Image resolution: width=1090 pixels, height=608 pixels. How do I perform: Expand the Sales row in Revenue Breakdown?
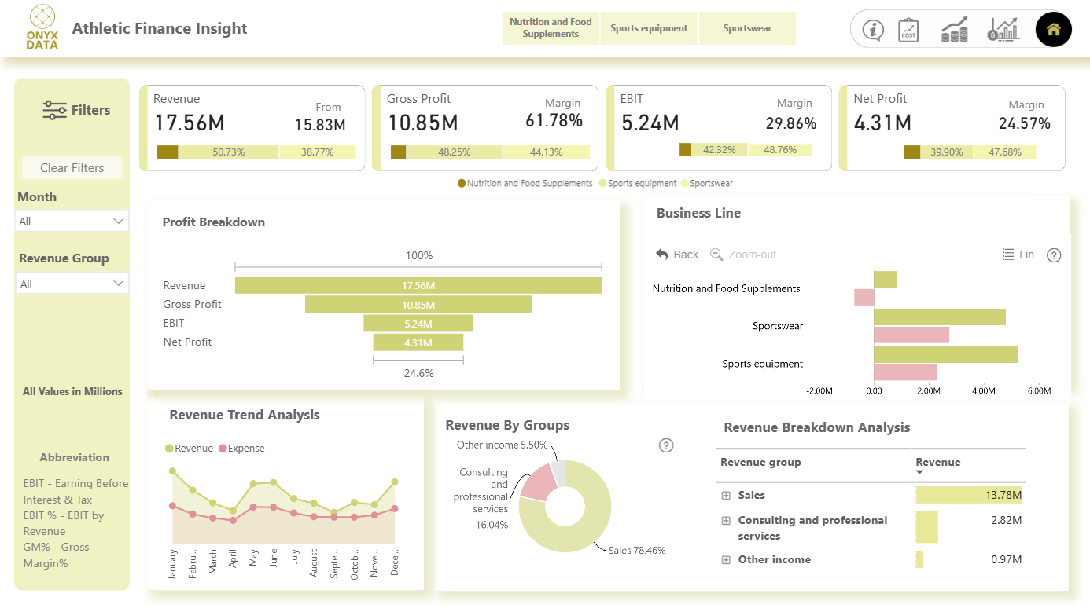coord(726,496)
